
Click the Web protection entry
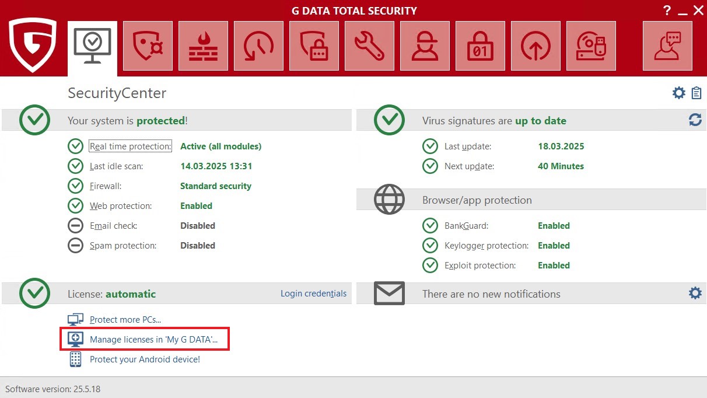[x=121, y=206]
